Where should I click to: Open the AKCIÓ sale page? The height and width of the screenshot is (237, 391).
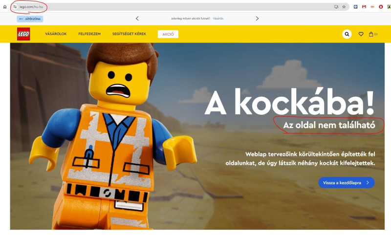tap(168, 34)
